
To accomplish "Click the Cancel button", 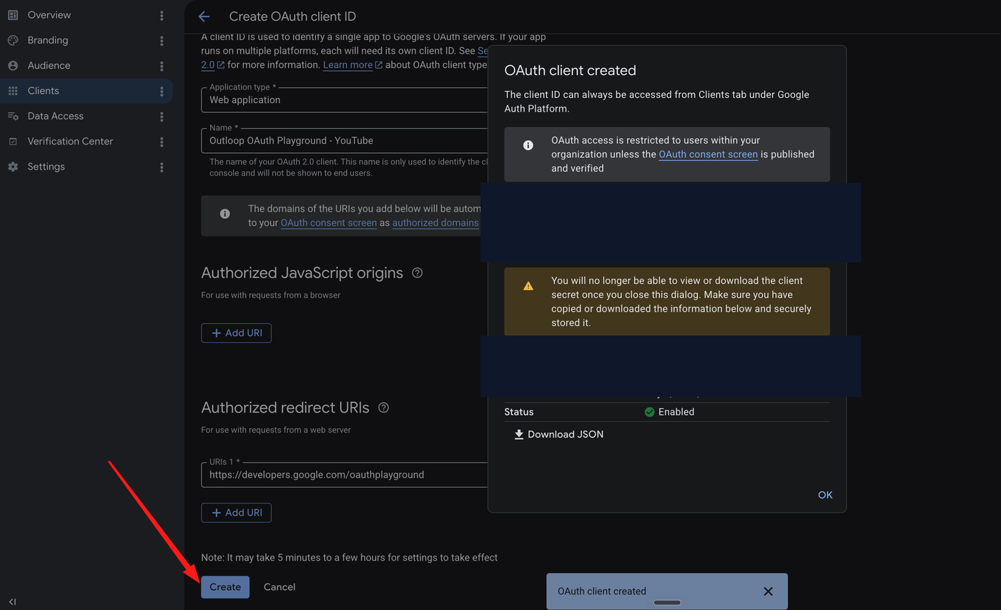I will point(280,587).
